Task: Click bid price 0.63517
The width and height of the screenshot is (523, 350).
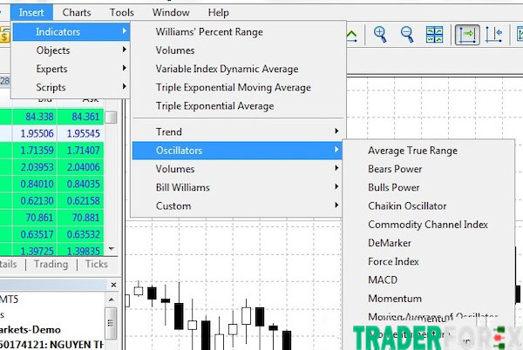Action: 37,234
